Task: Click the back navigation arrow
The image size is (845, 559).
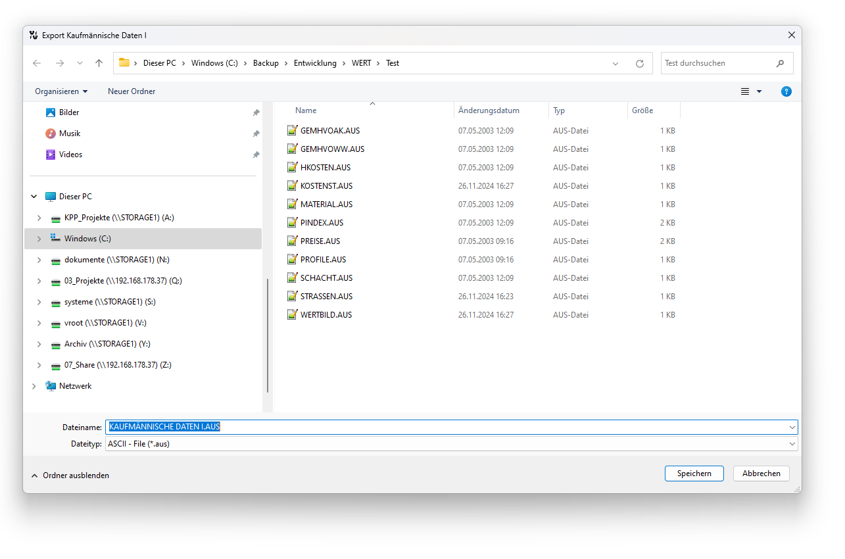Action: pyautogui.click(x=37, y=63)
